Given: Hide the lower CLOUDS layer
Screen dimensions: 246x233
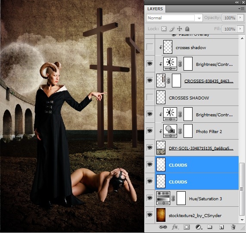Looking at the screenshot, I should coord(150,181).
